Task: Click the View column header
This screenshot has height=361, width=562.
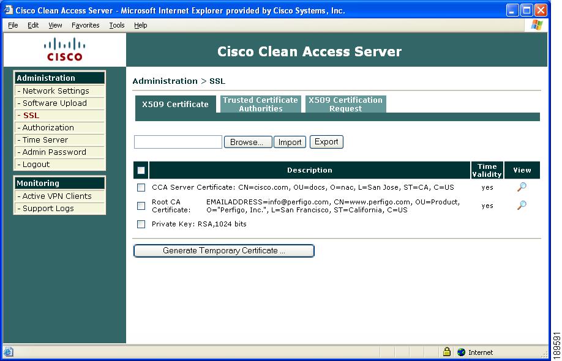Action: (x=522, y=170)
